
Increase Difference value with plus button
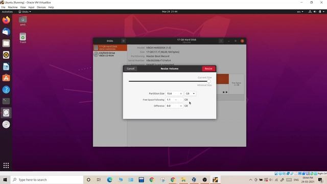(181, 106)
